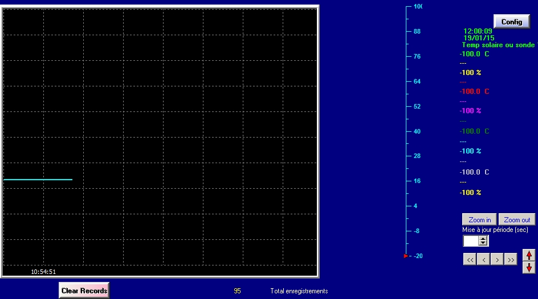Screen dimensions: 538x299
Task: Step back with the single < button
Action: [x=483, y=260]
